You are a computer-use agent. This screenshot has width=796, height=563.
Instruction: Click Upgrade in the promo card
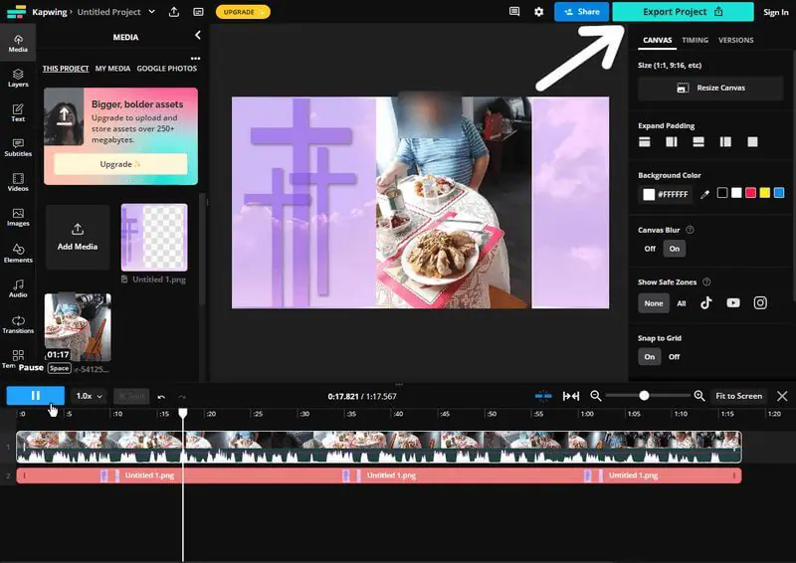tap(120, 164)
